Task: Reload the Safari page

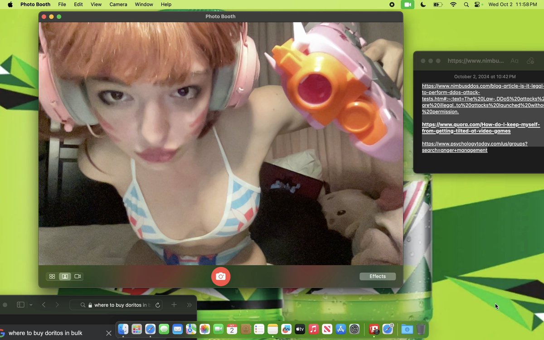Action: (x=157, y=305)
